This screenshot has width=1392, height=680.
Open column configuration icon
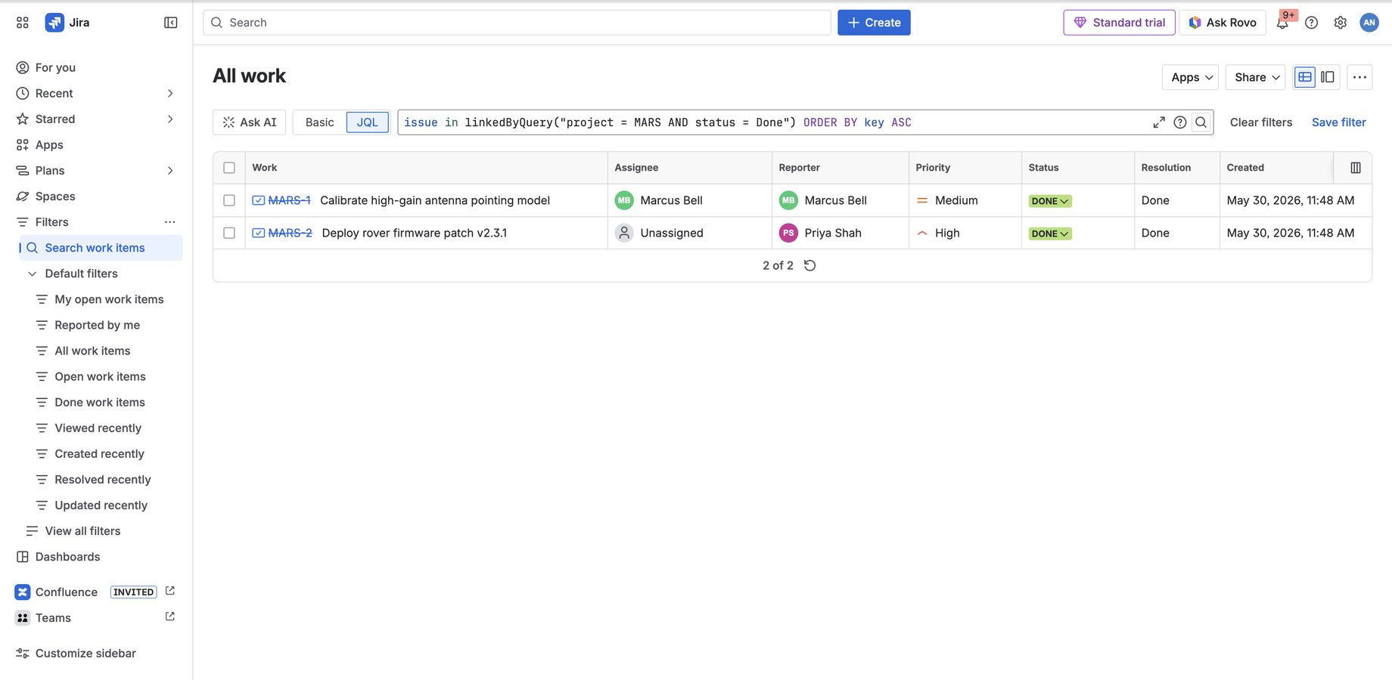[1356, 168]
